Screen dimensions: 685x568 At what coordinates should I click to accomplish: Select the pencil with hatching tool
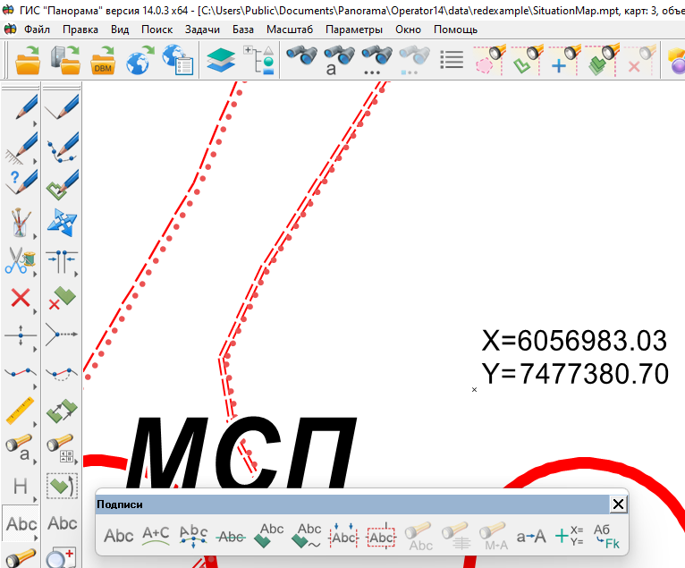pos(21,148)
